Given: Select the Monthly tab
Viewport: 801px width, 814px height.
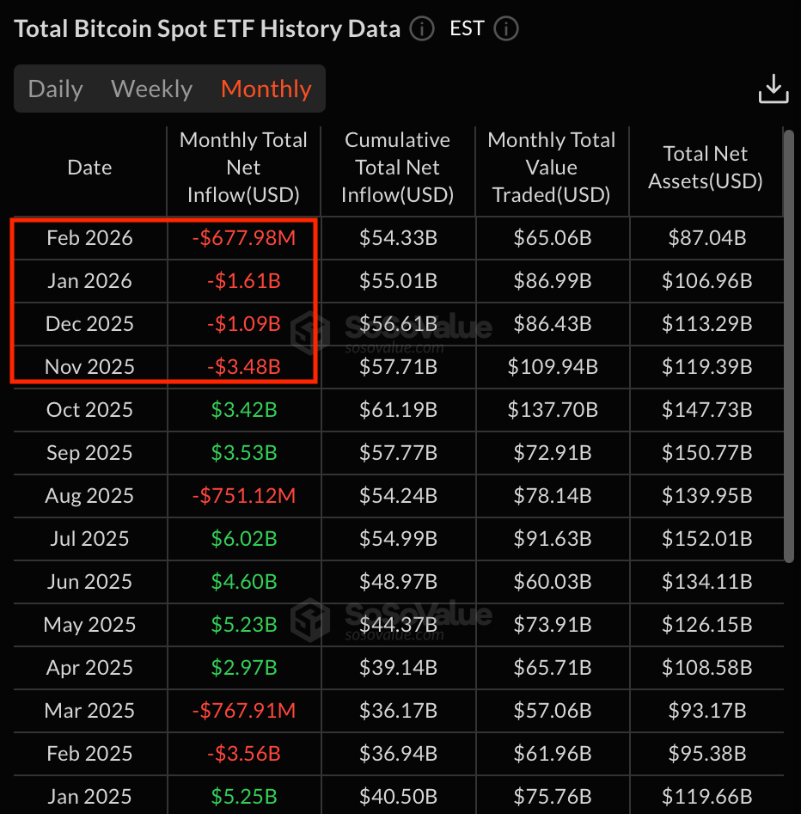Looking at the screenshot, I should coord(266,89).
